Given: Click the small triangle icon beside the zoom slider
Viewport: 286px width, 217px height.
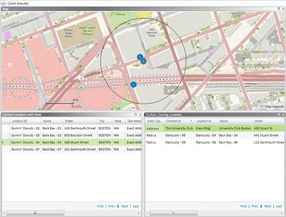Looking at the screenshot, I should tap(9, 98).
